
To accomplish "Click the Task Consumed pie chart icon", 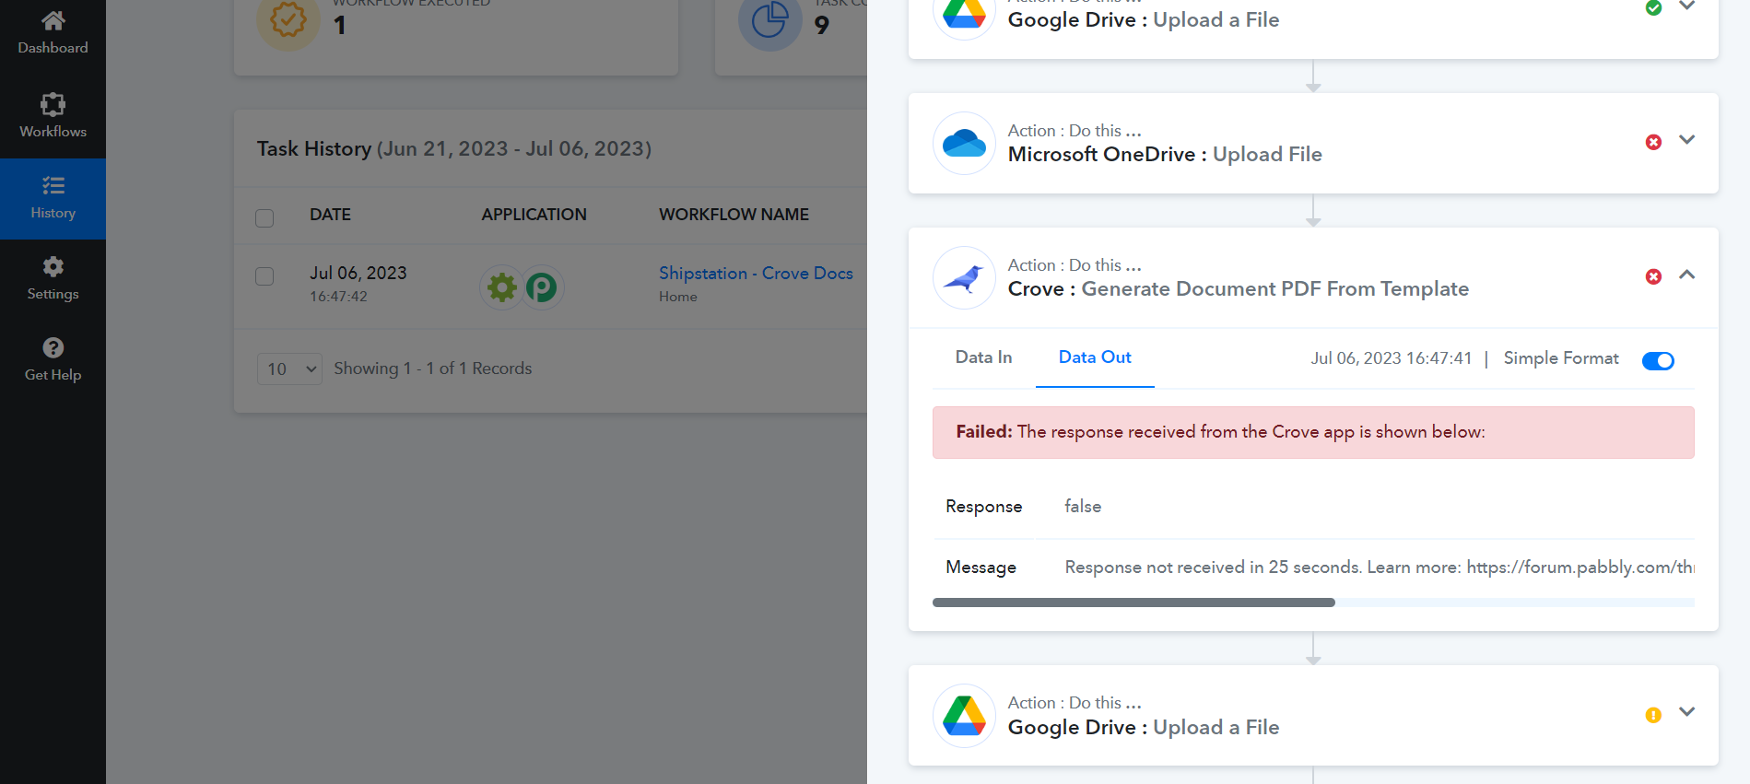I will (x=769, y=20).
